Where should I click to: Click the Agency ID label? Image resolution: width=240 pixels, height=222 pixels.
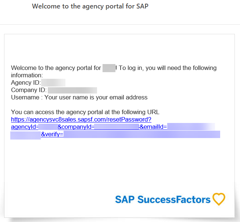[26, 82]
